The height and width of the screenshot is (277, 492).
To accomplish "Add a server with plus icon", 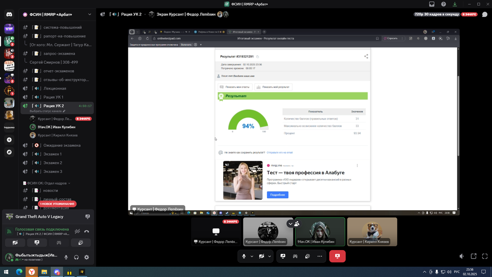I will click(9, 140).
